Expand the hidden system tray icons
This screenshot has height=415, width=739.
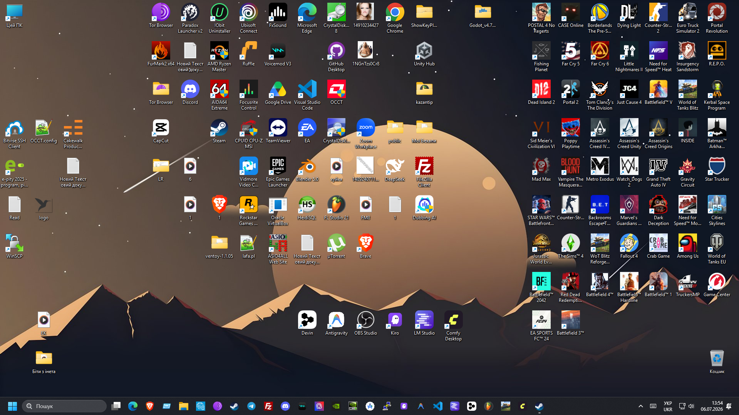[640, 406]
